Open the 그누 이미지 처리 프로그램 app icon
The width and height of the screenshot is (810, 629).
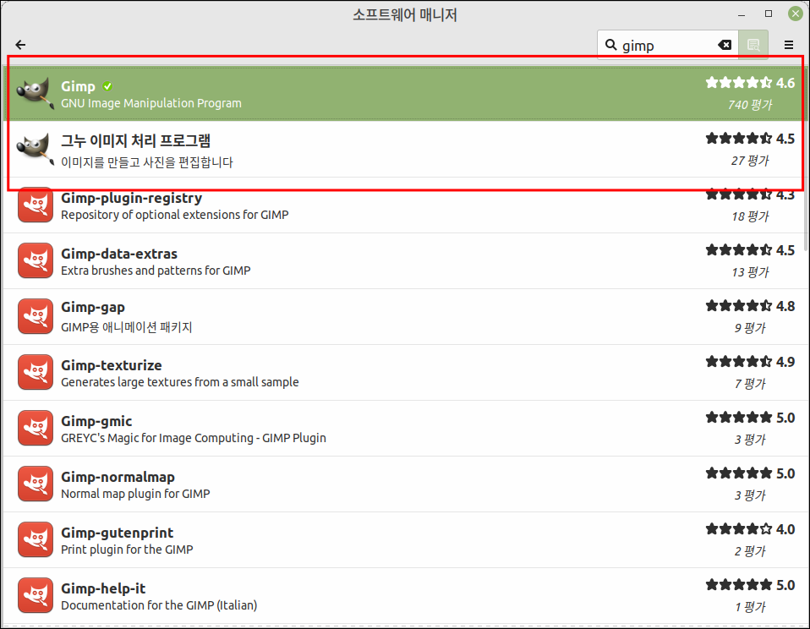click(36, 150)
